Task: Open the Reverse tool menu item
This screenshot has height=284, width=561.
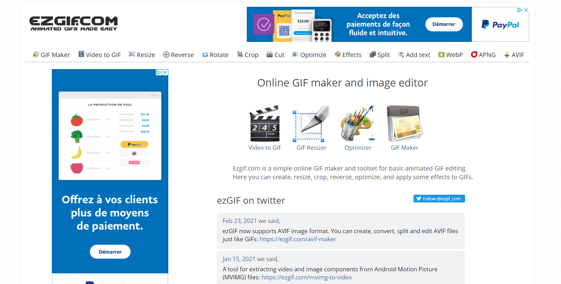Action: 179,55
